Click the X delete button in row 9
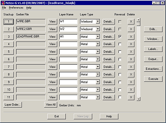Screen dimensions: 166x123 131,82
